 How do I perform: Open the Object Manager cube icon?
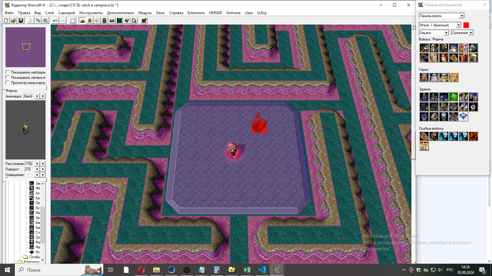(127, 21)
